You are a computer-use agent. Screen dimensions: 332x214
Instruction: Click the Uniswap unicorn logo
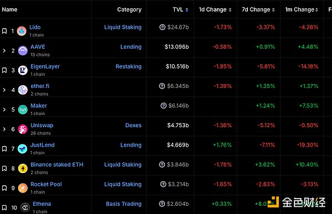tap(23, 129)
